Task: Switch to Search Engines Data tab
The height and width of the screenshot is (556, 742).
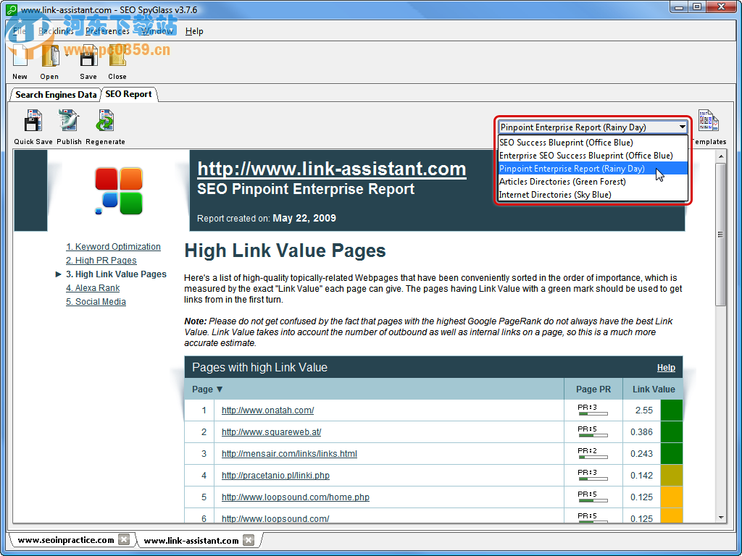Action: (56, 94)
